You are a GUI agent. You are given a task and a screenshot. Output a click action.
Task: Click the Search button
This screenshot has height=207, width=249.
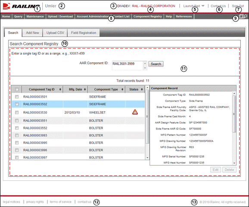click(156, 64)
